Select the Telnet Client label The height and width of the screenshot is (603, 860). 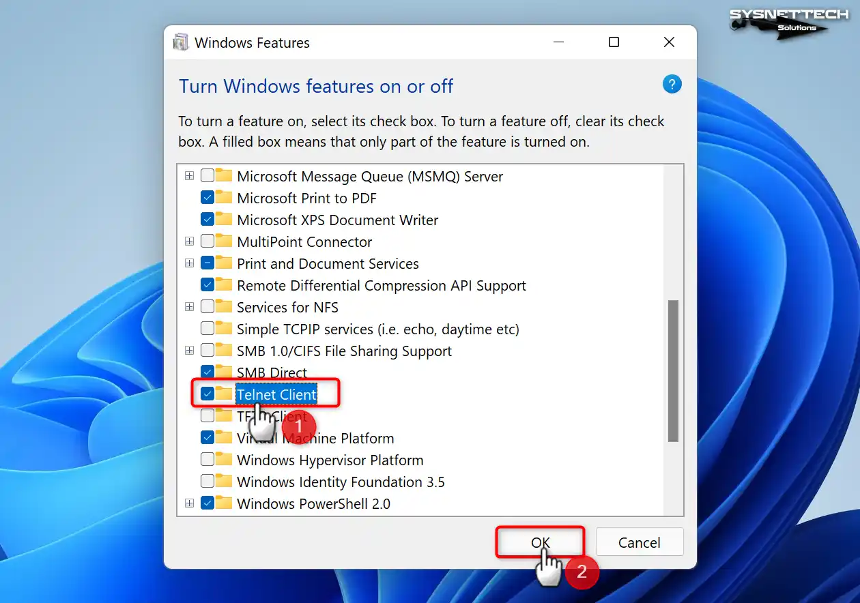coord(276,394)
